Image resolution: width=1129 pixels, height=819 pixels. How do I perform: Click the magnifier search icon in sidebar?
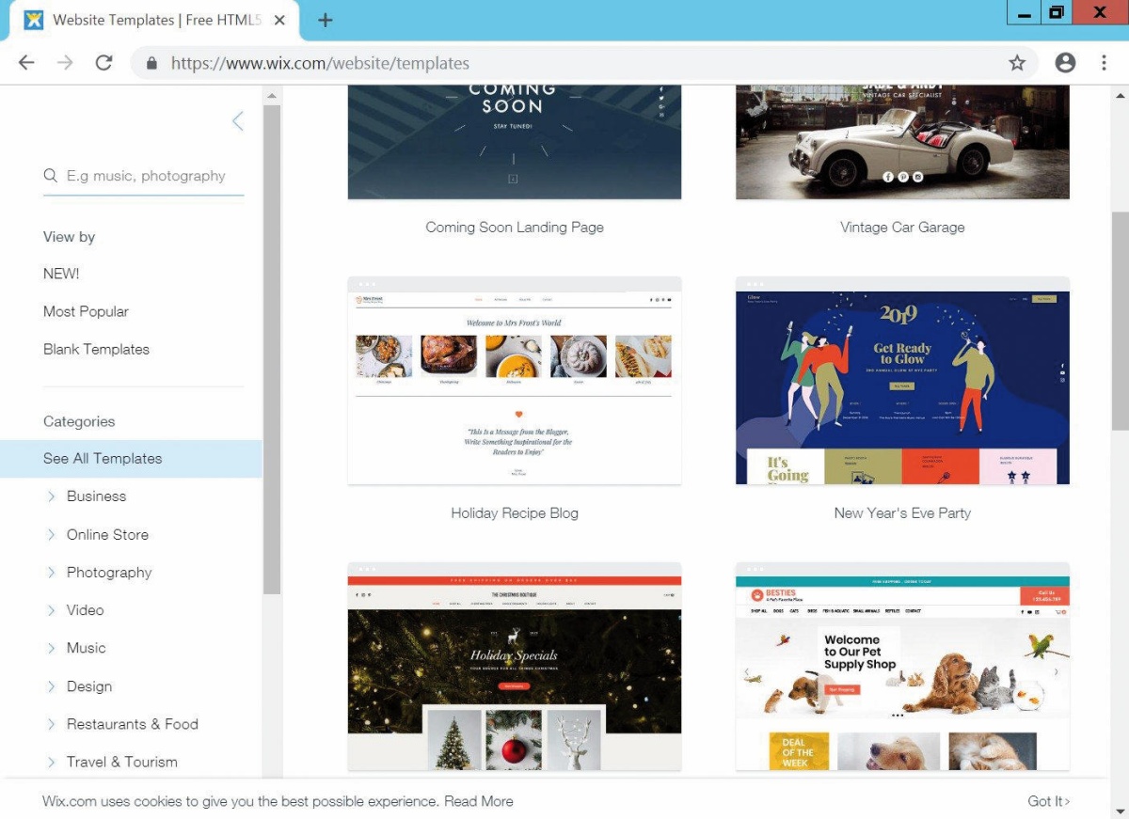[51, 176]
